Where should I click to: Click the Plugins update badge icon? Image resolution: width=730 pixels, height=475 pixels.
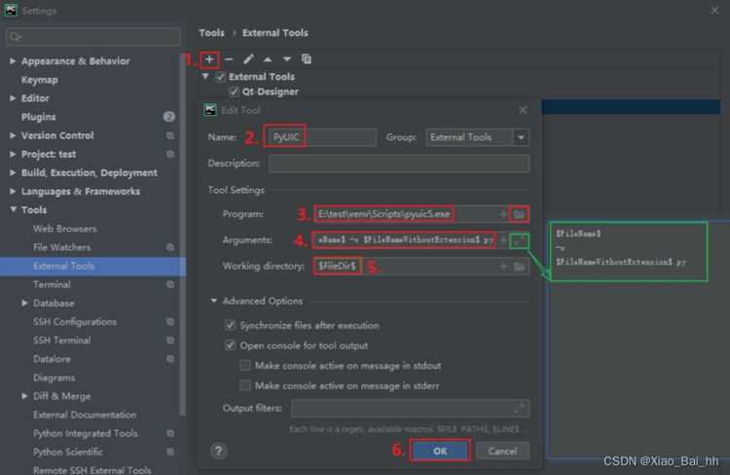pyautogui.click(x=169, y=117)
